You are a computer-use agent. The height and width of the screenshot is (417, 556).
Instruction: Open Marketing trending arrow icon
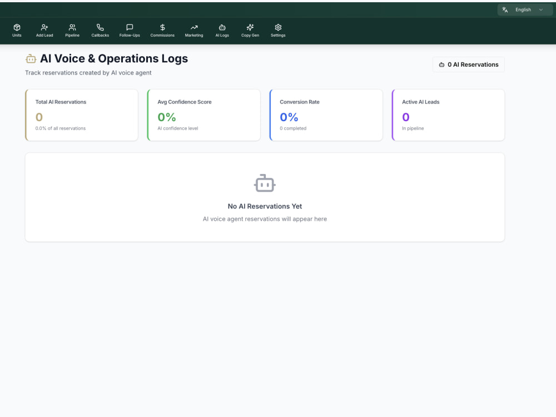click(x=194, y=27)
